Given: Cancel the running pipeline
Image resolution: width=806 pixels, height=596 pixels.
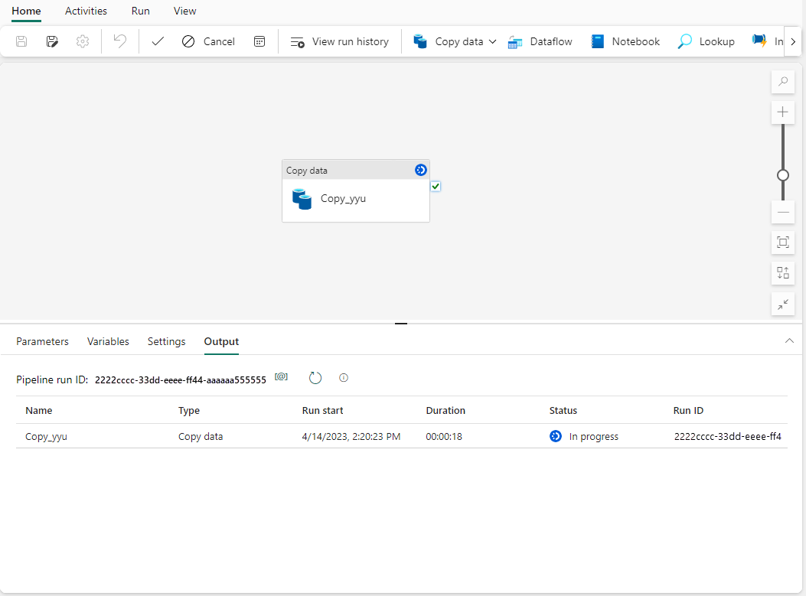Looking at the screenshot, I should [208, 41].
